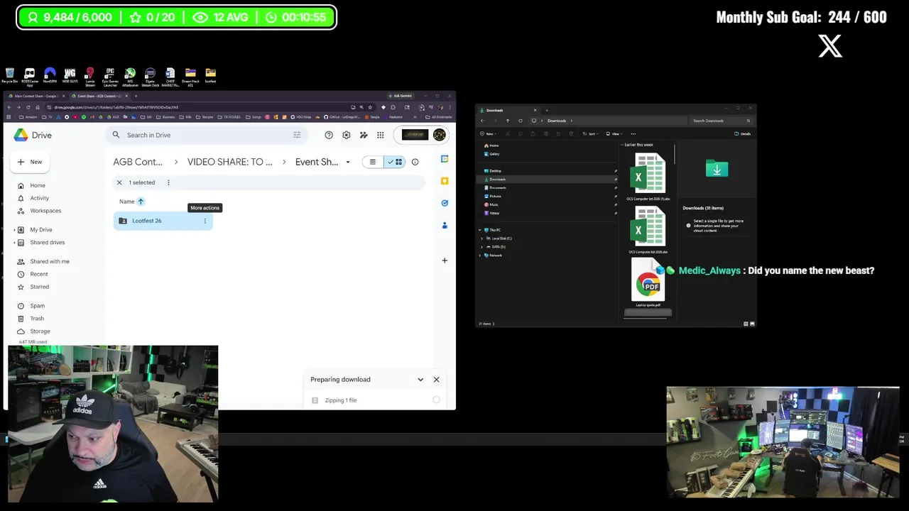The width and height of the screenshot is (909, 511).
Task: Switch Explorer to details list view
Action: coord(746,324)
